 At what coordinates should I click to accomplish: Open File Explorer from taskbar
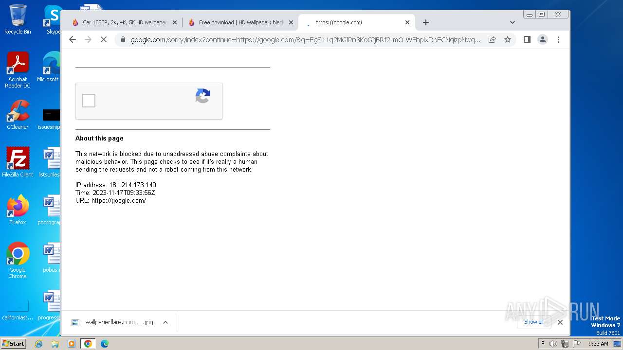[x=55, y=344]
